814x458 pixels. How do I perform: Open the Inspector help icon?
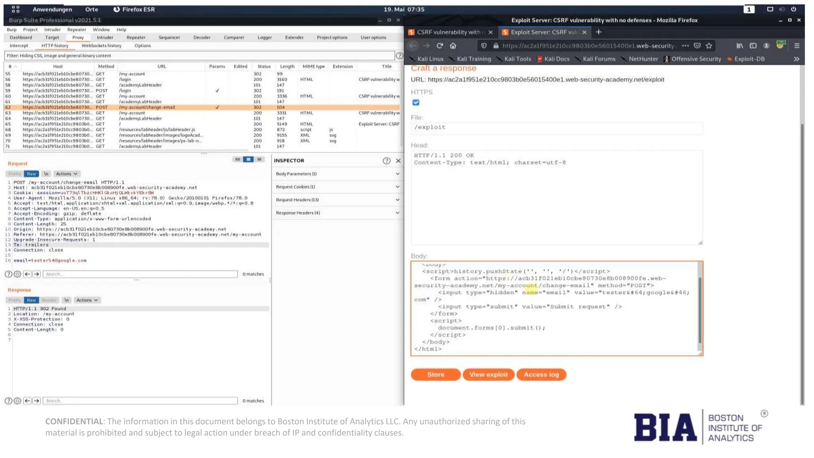click(386, 161)
